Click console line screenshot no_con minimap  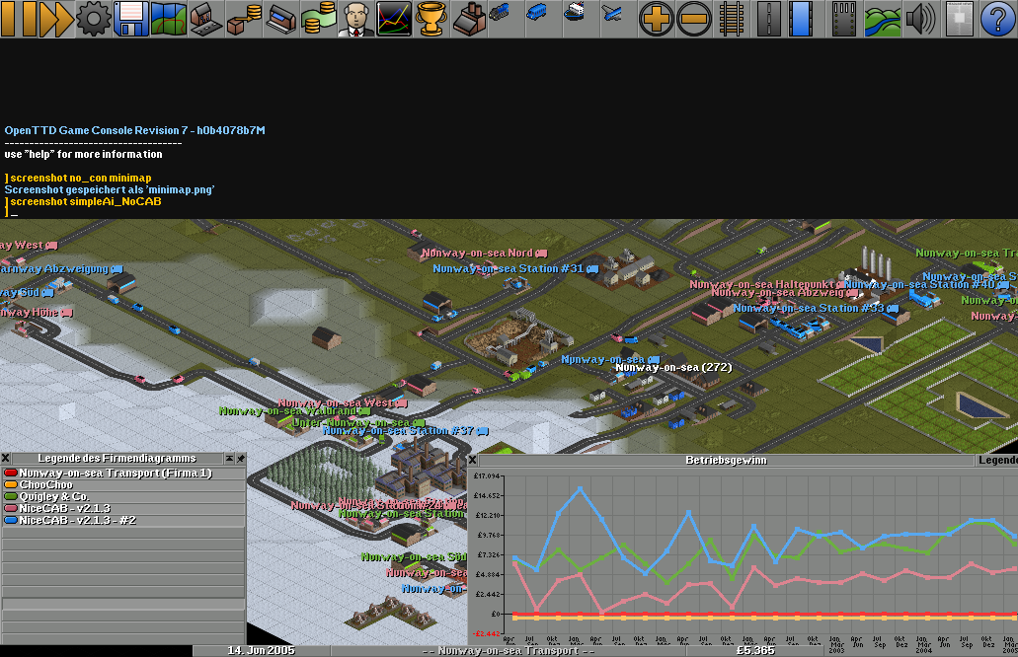point(78,178)
